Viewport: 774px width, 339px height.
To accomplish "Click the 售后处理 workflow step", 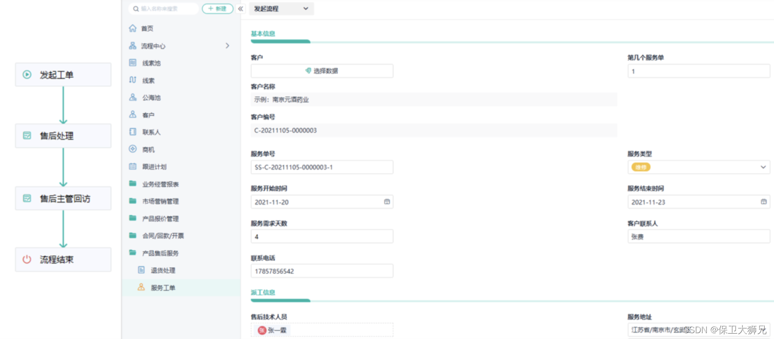I will click(63, 136).
